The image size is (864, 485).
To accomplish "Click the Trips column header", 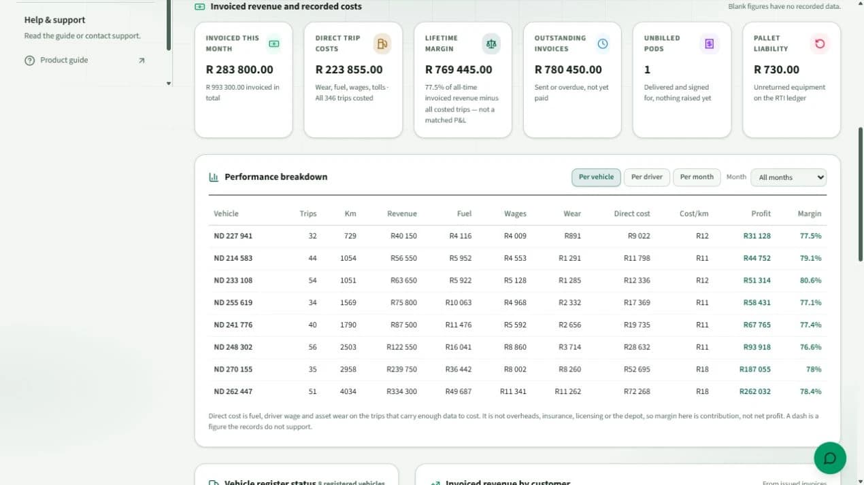I will (x=308, y=213).
